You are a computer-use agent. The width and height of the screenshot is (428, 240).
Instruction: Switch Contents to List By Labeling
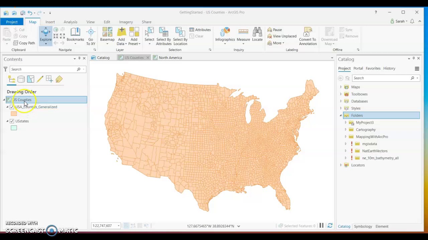(59, 79)
